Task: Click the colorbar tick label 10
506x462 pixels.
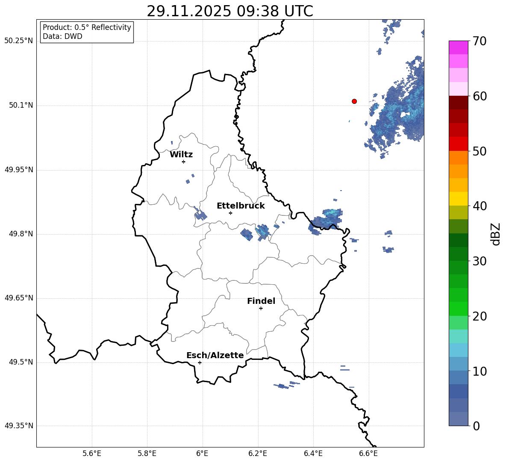Action: click(480, 371)
